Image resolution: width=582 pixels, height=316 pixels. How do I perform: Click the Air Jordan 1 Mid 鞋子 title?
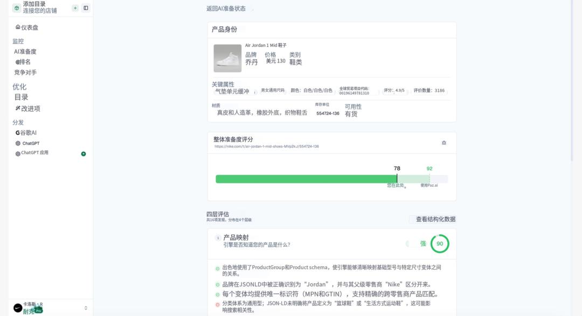tap(266, 45)
